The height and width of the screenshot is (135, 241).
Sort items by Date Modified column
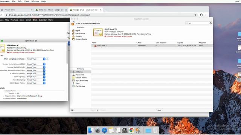[x=161, y=43]
